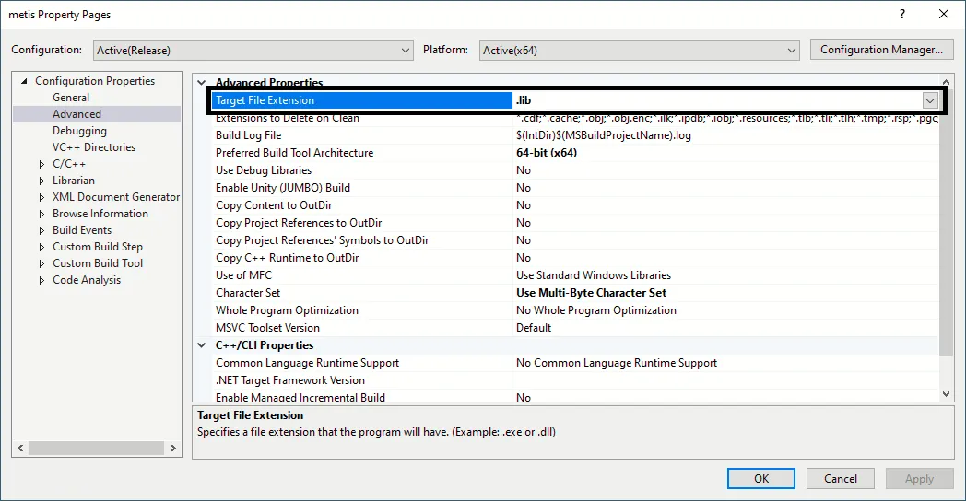
Task: Collapse the Advanced Properties section
Action: click(202, 82)
